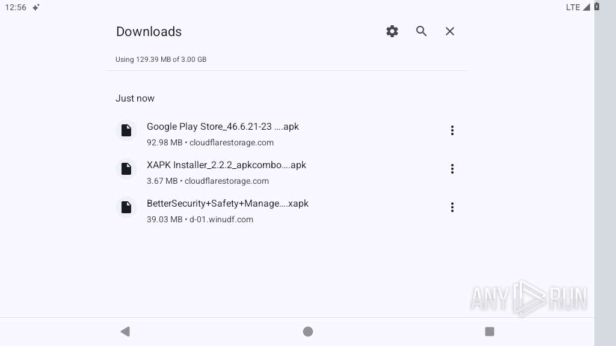This screenshot has width=616, height=346.
Task: Close the Downloads page
Action: (x=450, y=31)
